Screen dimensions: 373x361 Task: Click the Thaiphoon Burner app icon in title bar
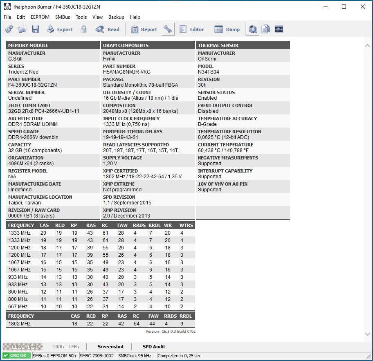7,7
